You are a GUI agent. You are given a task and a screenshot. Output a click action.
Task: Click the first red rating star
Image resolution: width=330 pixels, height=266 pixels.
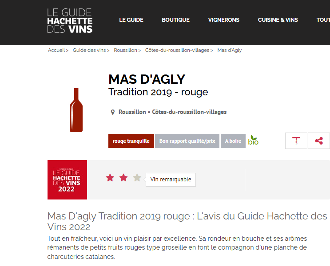(x=110, y=178)
